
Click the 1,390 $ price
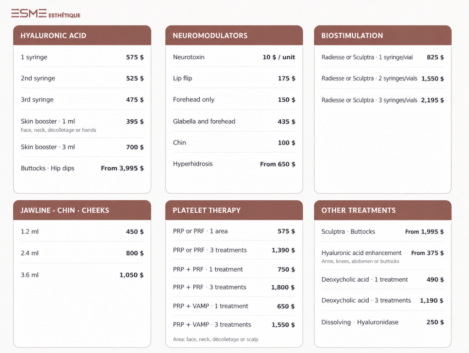[x=283, y=250]
